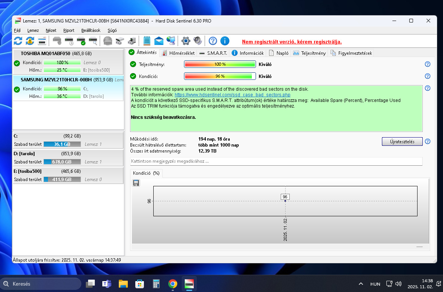Open help icon next to Kondíció bar
Screen dimensions: 443x292
pyautogui.click(x=428, y=76)
